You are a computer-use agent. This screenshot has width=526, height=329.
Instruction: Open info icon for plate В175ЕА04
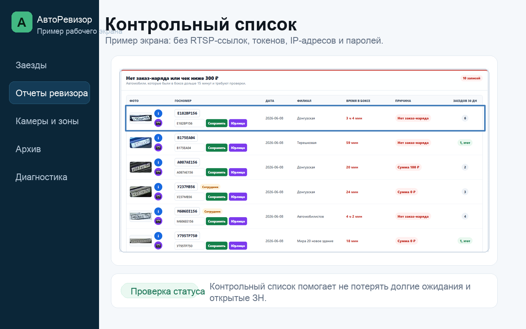point(158,138)
